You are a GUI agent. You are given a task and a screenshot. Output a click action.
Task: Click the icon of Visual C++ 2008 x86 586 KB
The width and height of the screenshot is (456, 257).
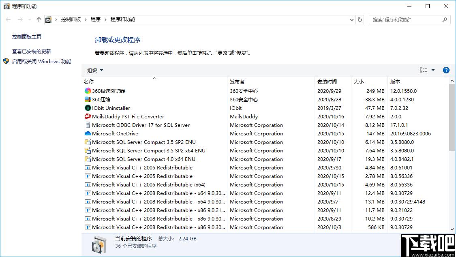click(88, 227)
